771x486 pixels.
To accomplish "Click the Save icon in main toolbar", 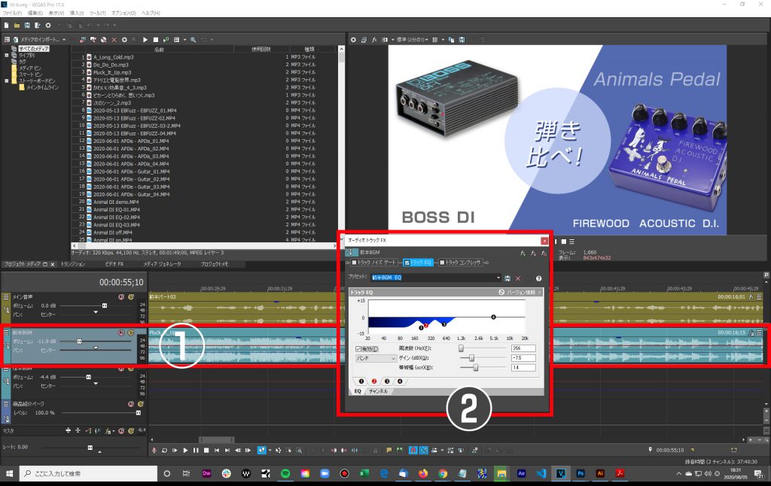I will coord(27,25).
